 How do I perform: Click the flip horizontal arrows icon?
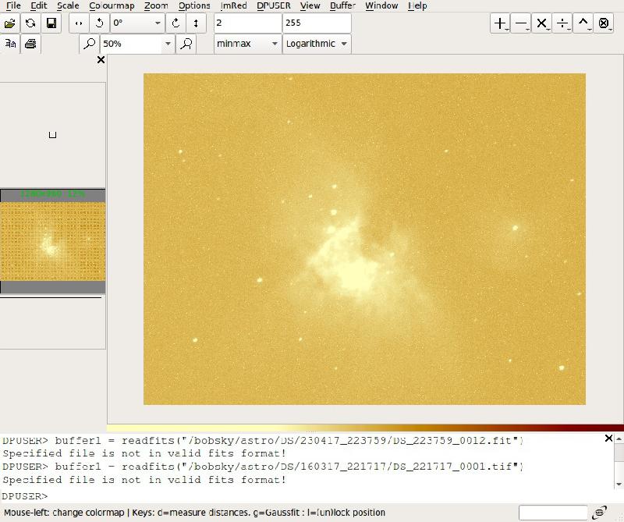click(79, 23)
